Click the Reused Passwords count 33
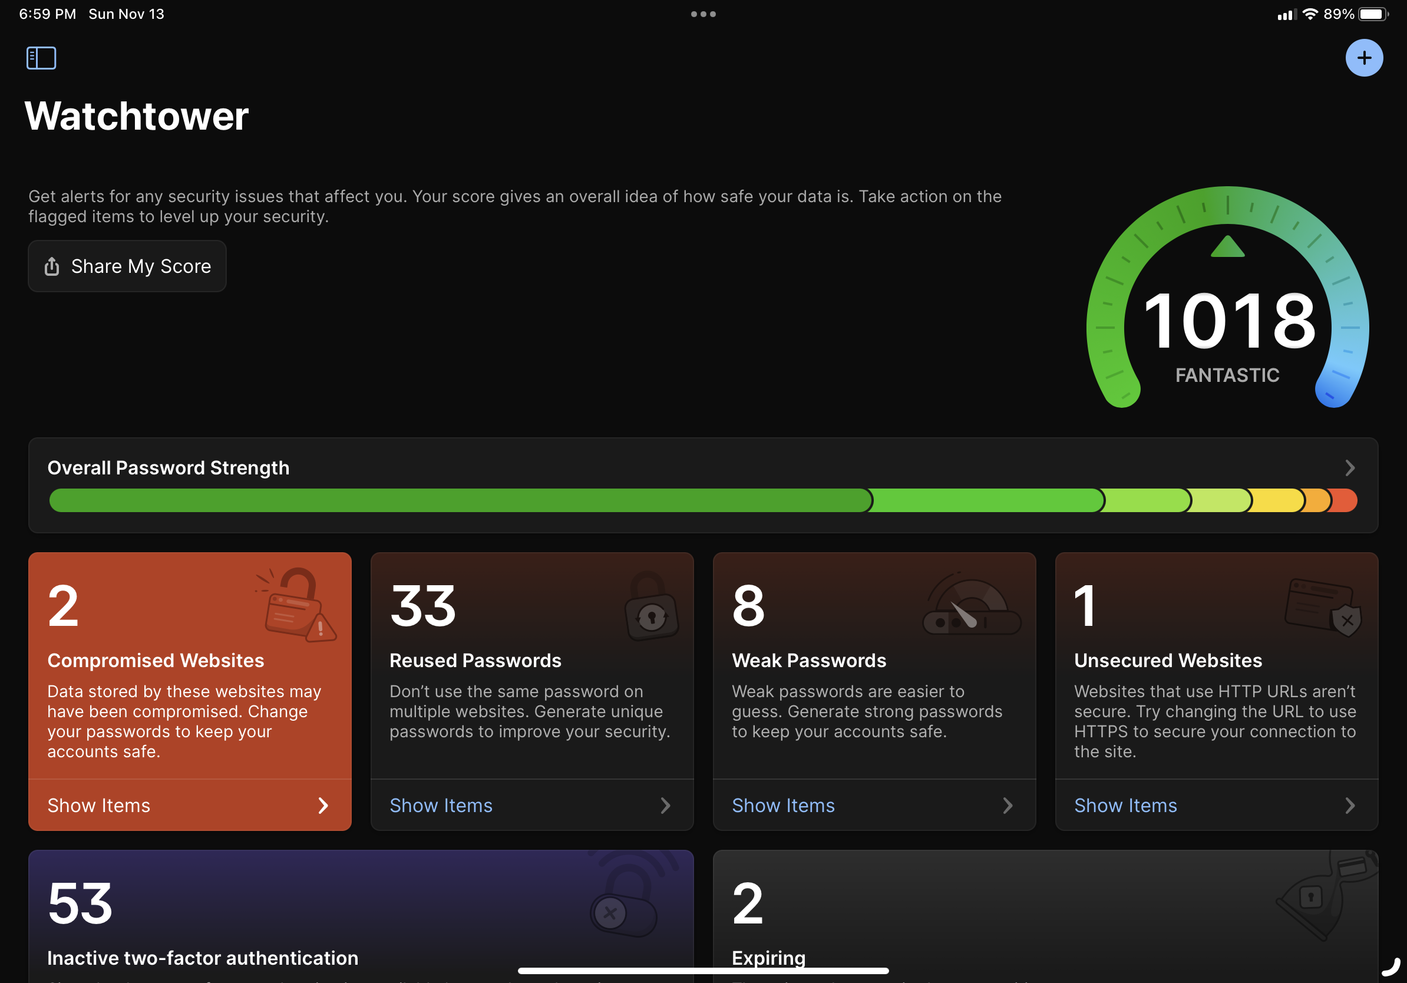Viewport: 1407px width, 983px height. point(423,605)
